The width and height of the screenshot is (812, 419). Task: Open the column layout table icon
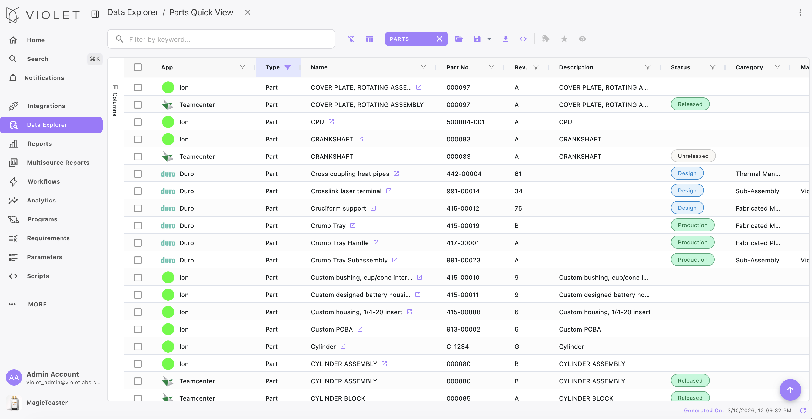[370, 39]
